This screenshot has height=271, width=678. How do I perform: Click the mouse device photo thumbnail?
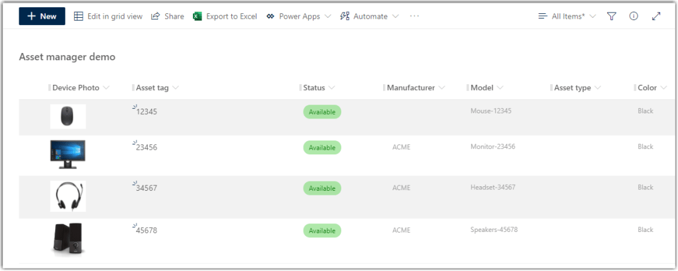point(68,117)
